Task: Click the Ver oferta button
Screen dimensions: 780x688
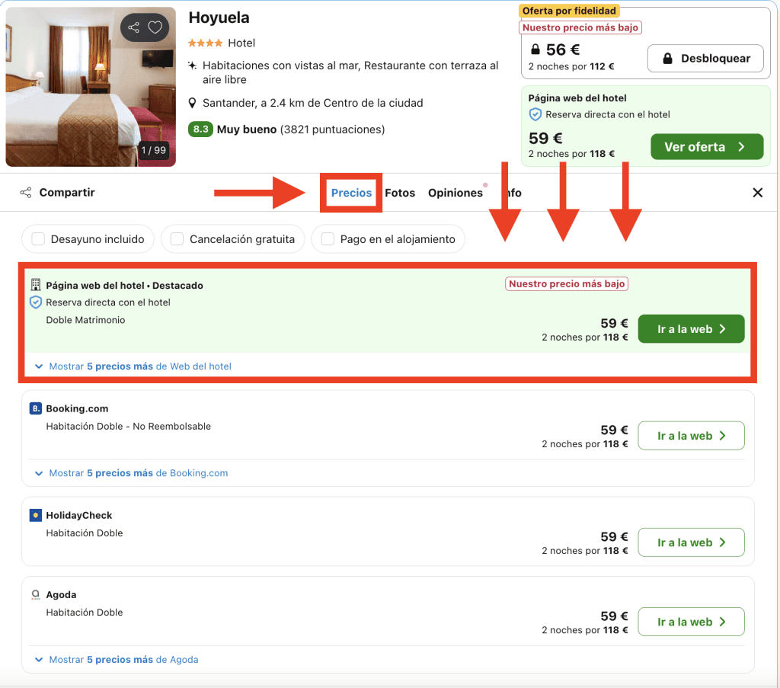Action: [x=706, y=147]
